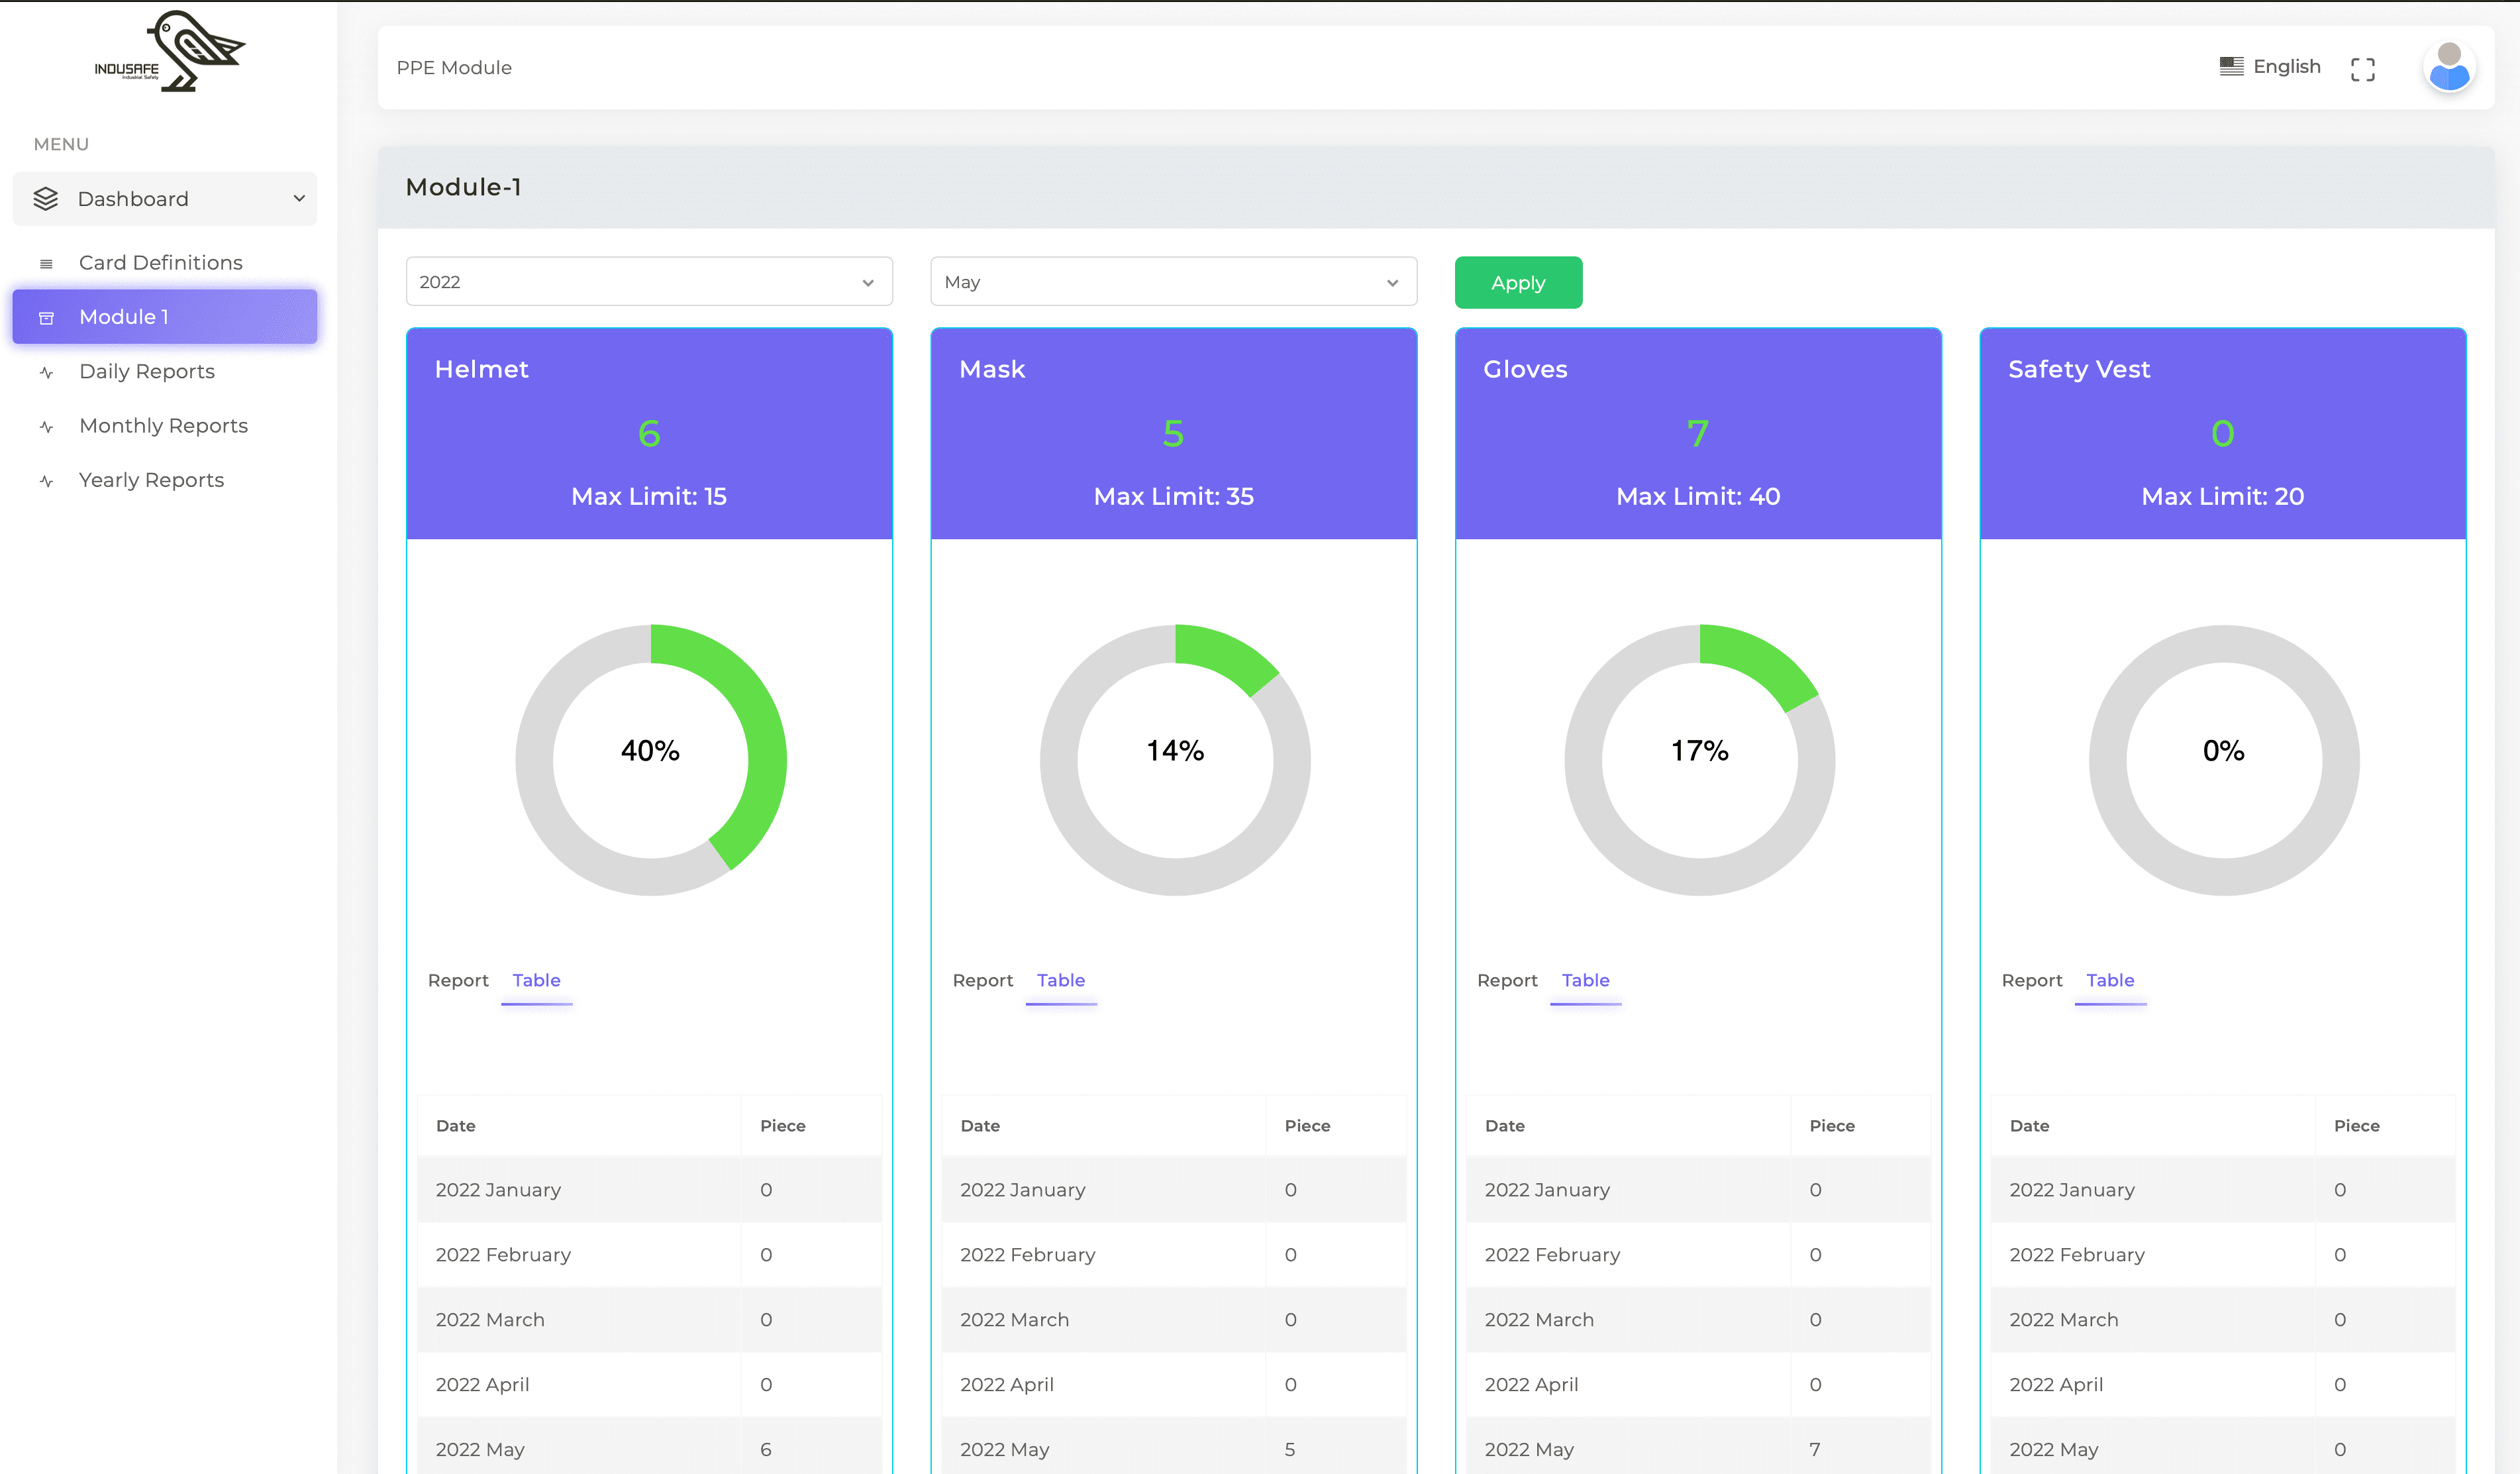Select Table tab in Gloves card
The image size is (2520, 1474).
(1585, 981)
